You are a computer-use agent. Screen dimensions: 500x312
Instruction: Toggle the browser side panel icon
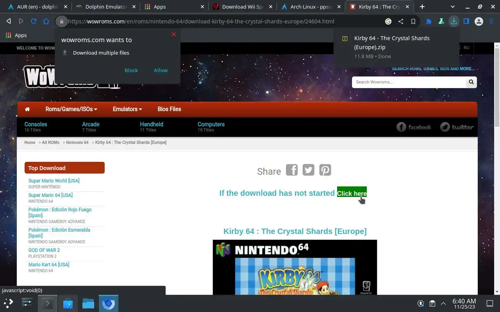pos(466,21)
